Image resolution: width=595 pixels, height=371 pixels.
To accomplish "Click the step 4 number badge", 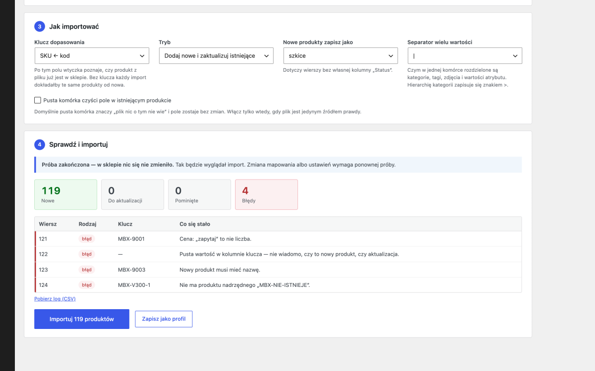I will coord(40,144).
